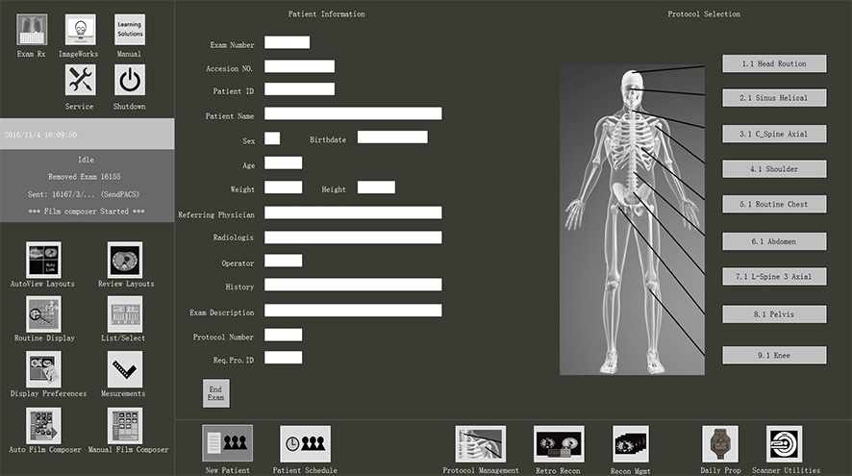This screenshot has width=852, height=476.
Task: Select the 1.1 Head Routine protocol
Action: click(774, 63)
